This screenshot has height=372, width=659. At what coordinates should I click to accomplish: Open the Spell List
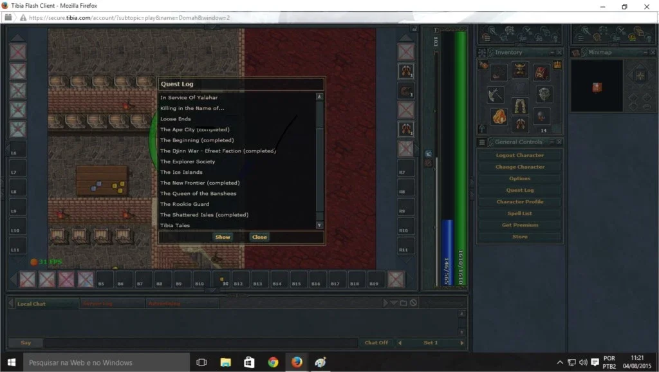point(520,214)
